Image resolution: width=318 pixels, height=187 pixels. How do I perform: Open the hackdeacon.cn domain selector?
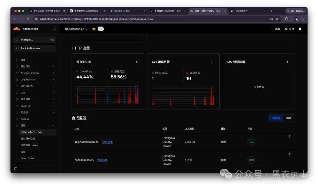(x=76, y=29)
